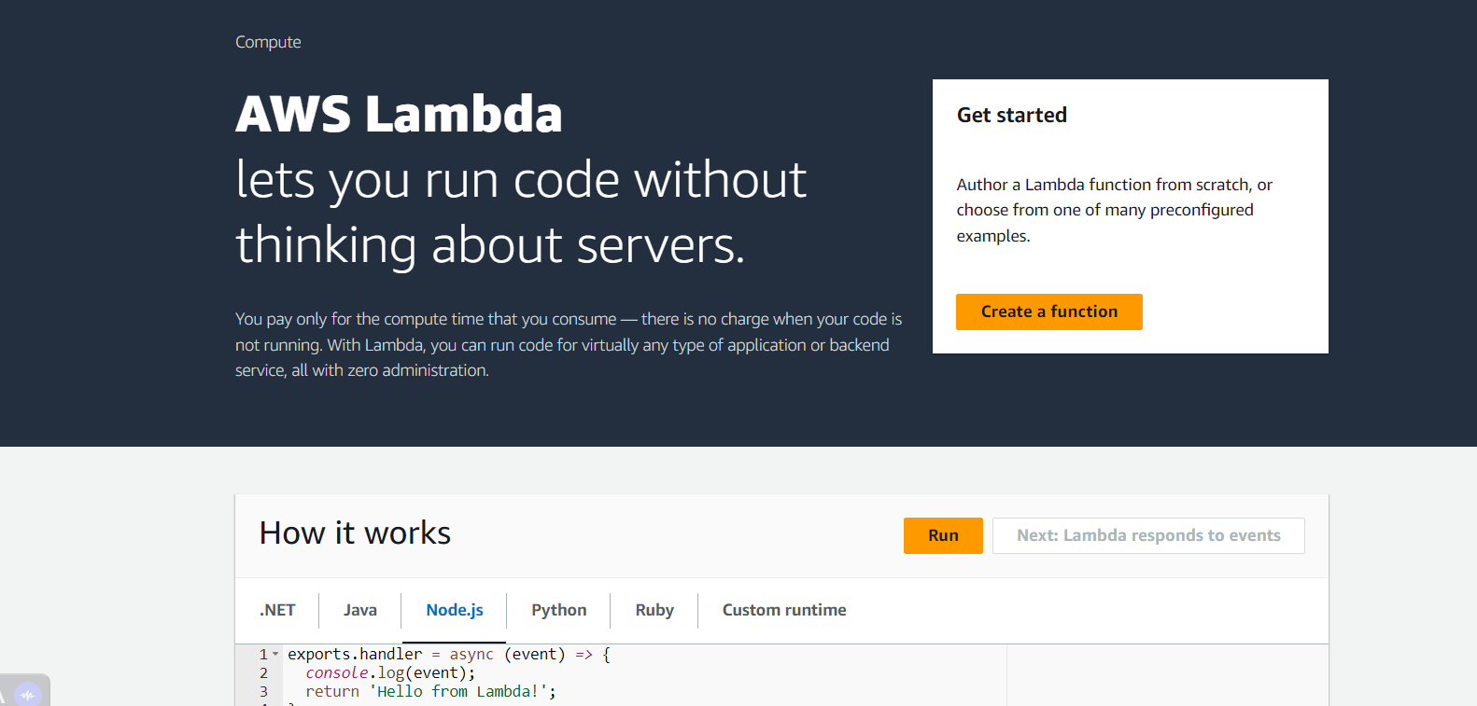Click the return 'Hello from Lambda!' line

tap(430, 691)
